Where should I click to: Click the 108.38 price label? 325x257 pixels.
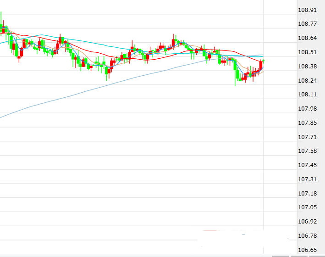point(308,67)
